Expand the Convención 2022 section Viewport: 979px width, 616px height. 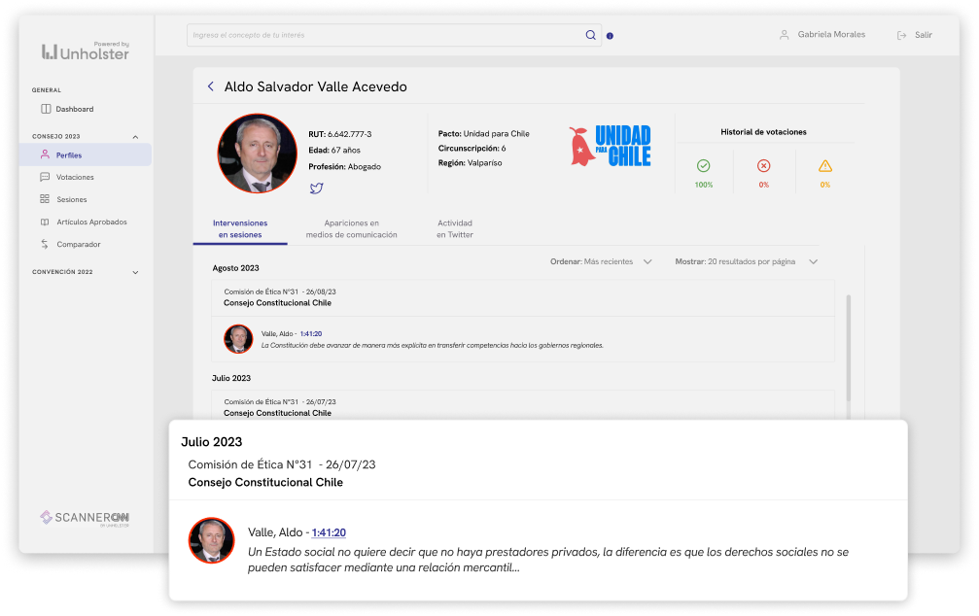[135, 272]
